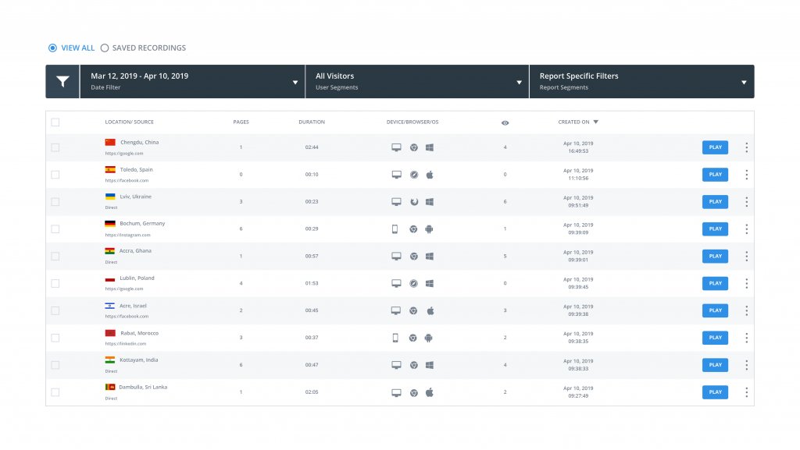Click the Safari browser icon in Lublin row
The width and height of the screenshot is (800, 450).
click(x=414, y=284)
